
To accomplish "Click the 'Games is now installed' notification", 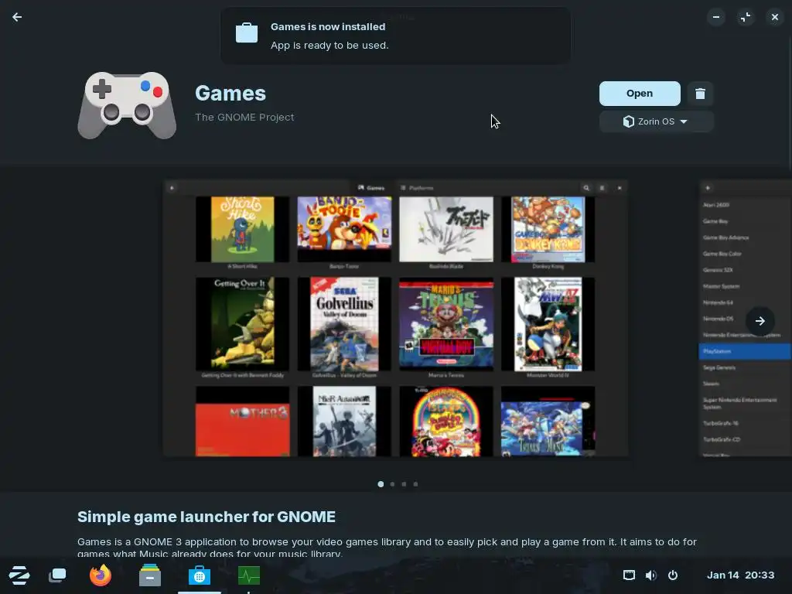I will (395, 36).
